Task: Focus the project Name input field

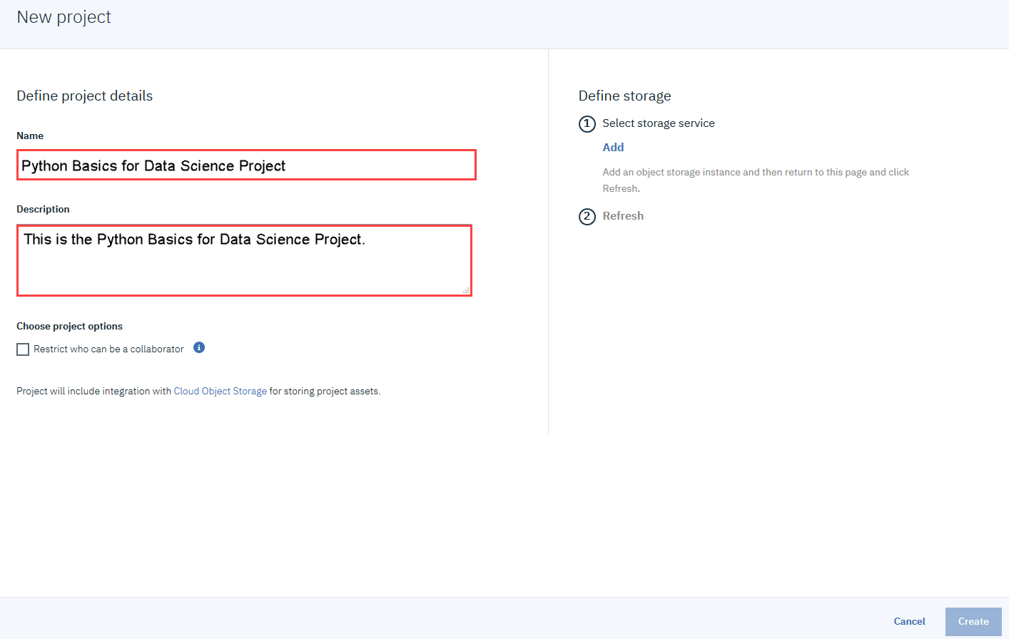Action: click(246, 165)
